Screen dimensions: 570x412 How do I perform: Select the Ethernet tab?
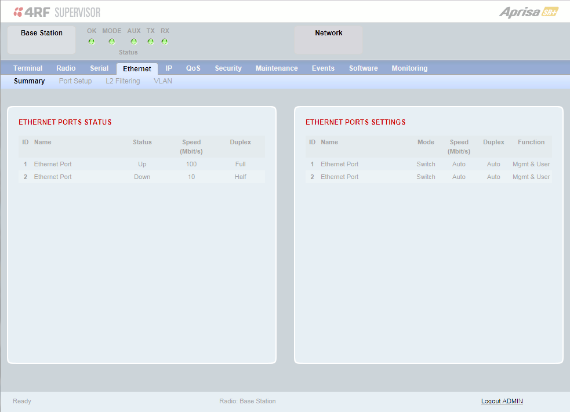coord(137,68)
